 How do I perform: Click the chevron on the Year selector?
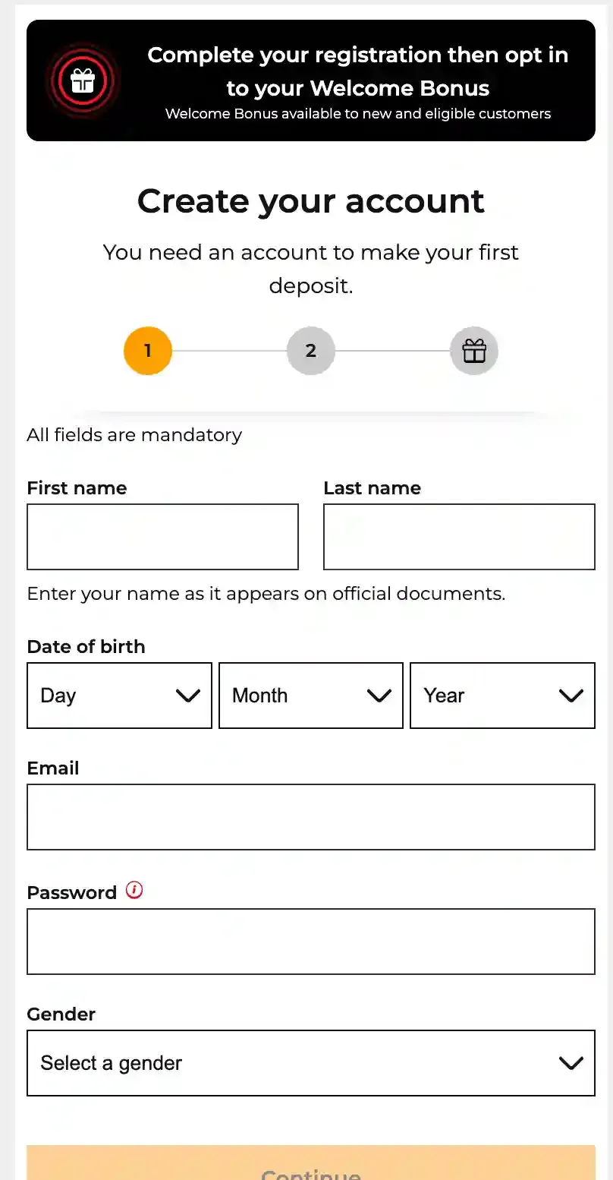click(x=571, y=696)
